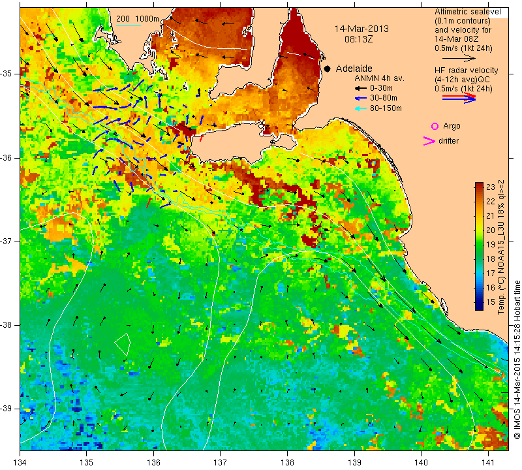Viewport: 522px width, 470px height.
Task: Click the colour bar temperature caption
Action: click(x=501, y=247)
